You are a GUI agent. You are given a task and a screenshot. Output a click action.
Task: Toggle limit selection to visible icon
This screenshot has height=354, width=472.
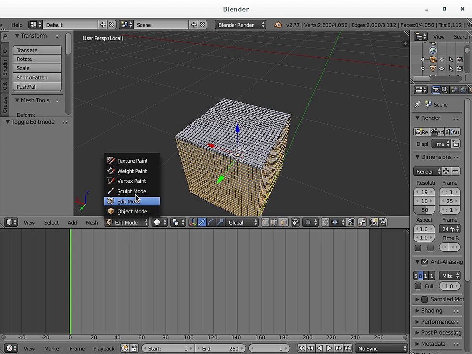[295, 222]
